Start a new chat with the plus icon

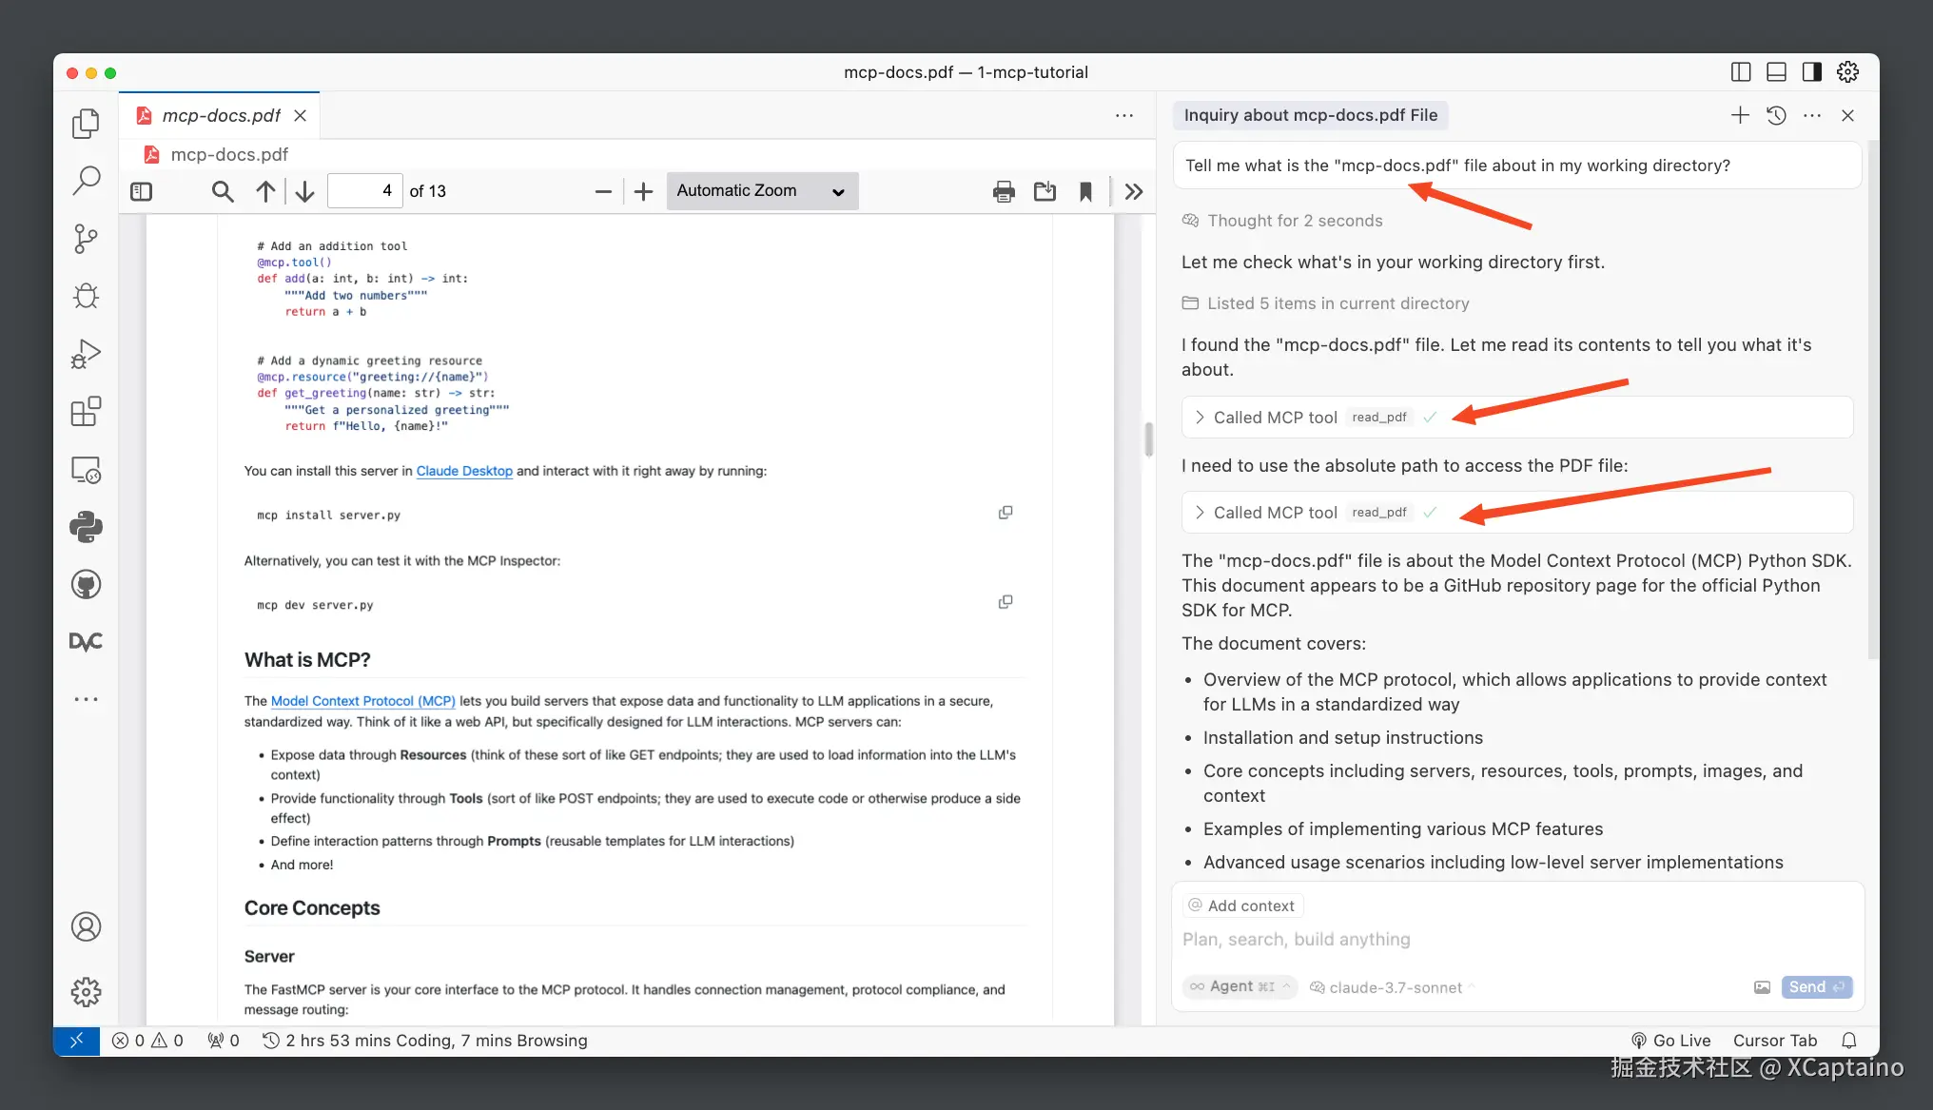(x=1739, y=114)
